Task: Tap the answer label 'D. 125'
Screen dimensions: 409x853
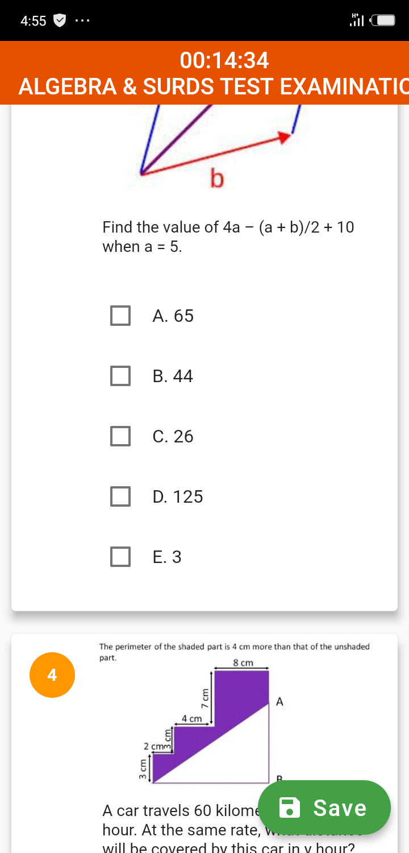Action: pos(177,496)
